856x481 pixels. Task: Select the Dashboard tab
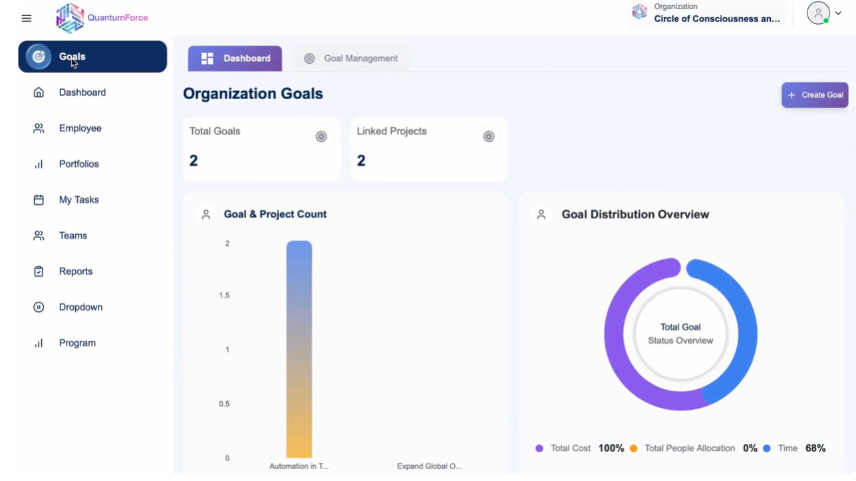(x=234, y=58)
